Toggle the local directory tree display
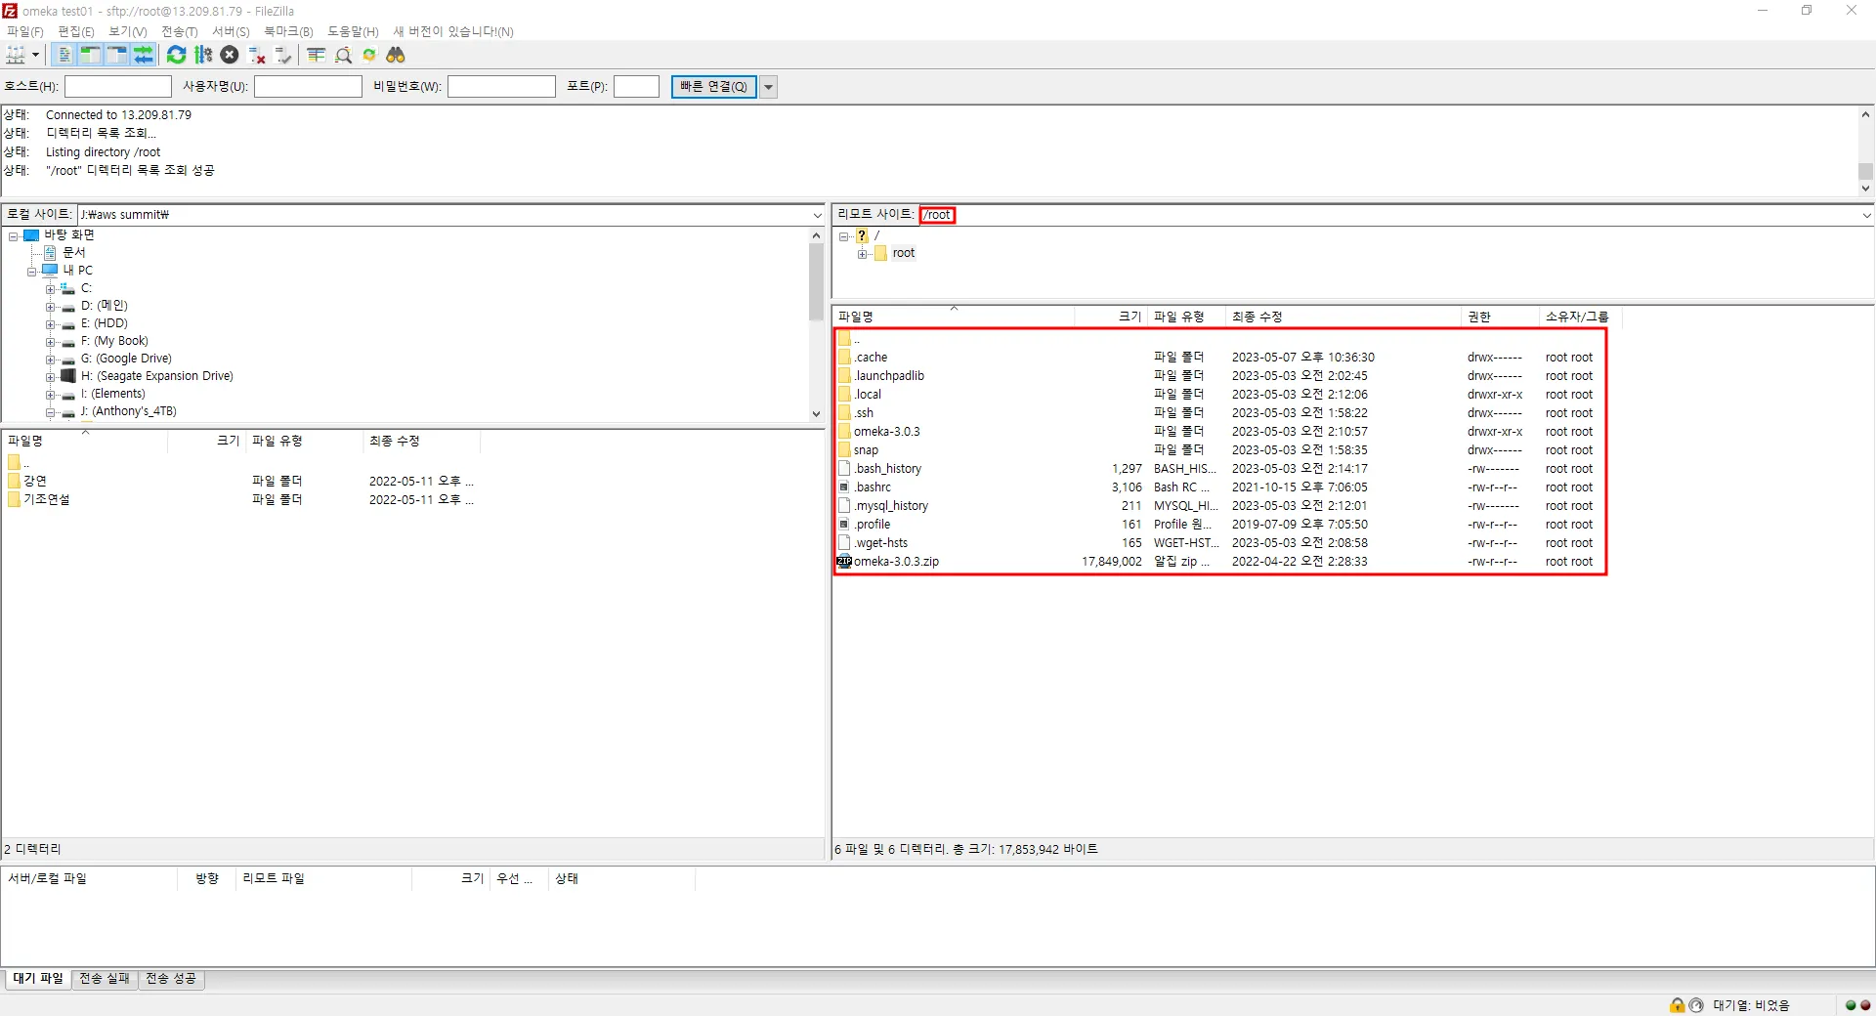 [x=91, y=55]
